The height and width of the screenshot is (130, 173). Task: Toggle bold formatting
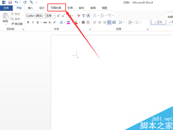(x=28, y=22)
